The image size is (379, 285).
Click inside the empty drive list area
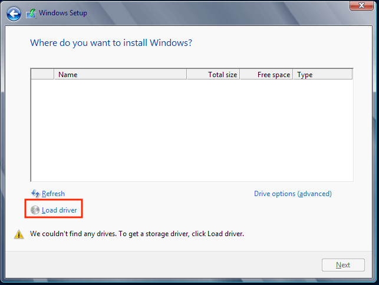[192, 130]
